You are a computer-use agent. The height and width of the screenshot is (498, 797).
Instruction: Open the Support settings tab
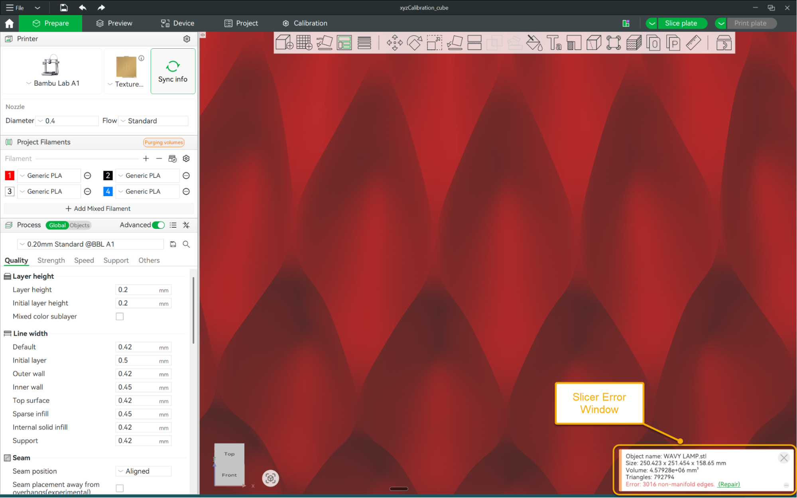pyautogui.click(x=116, y=260)
